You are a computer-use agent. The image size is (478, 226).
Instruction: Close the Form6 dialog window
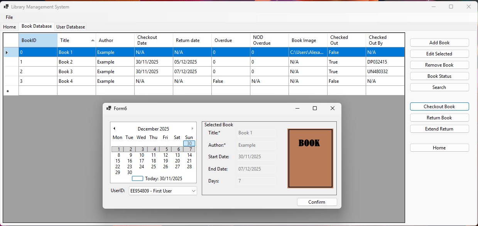pyautogui.click(x=333, y=109)
